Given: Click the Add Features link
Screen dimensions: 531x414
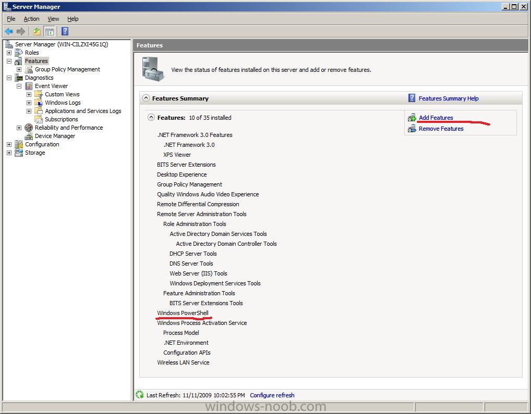Looking at the screenshot, I should pos(436,118).
